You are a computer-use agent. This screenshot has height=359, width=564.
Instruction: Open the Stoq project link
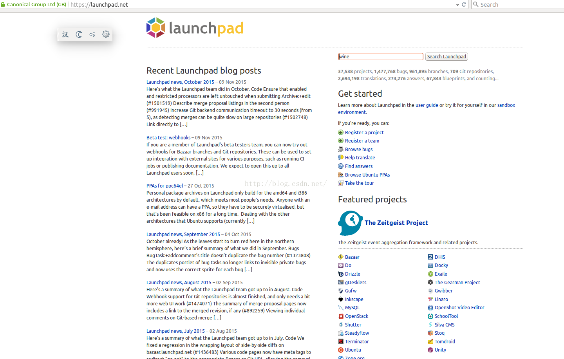439,333
